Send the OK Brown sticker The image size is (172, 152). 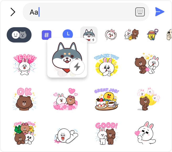coord(24,99)
